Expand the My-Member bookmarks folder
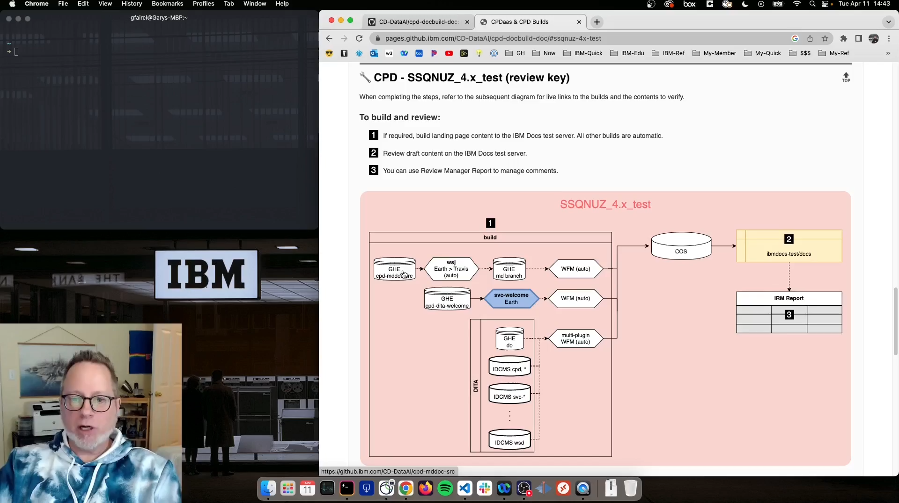Screen dimensions: 899x503 coord(715,53)
